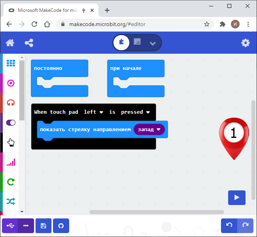Open the touch pointing hand category

(11, 143)
